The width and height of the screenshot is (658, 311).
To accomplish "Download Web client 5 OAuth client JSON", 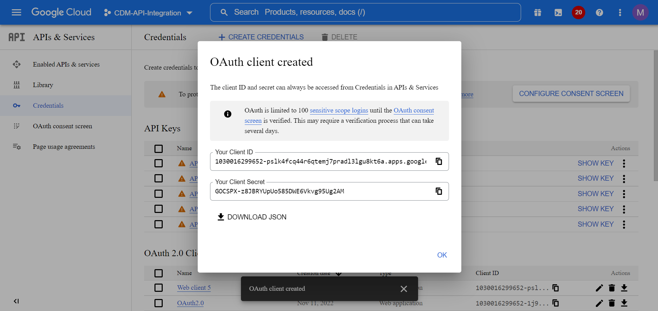I will 624,288.
